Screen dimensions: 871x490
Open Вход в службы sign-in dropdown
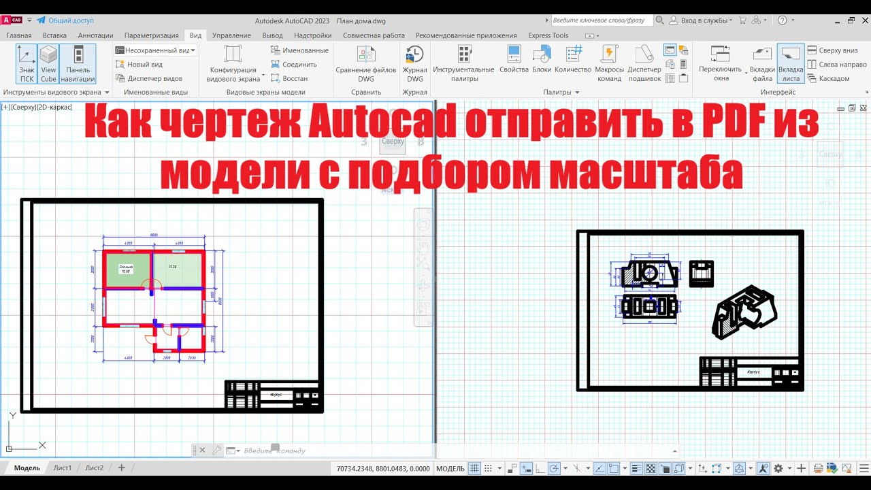[x=702, y=20]
